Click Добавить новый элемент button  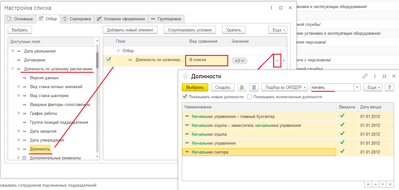pyautogui.click(x=130, y=30)
